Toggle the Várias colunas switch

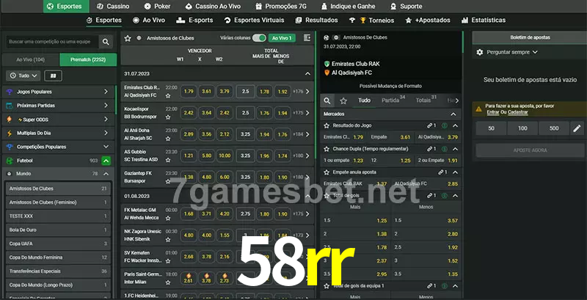tap(258, 37)
